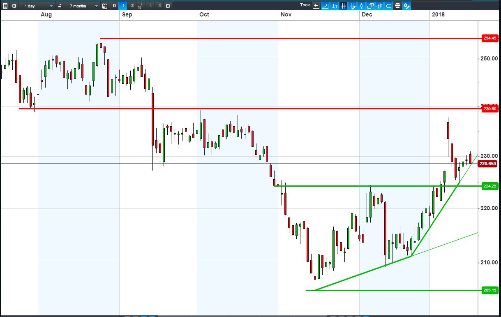This screenshot has width=501, height=317.
Task: Change chart type via candlestick icon
Action: click(361, 6)
